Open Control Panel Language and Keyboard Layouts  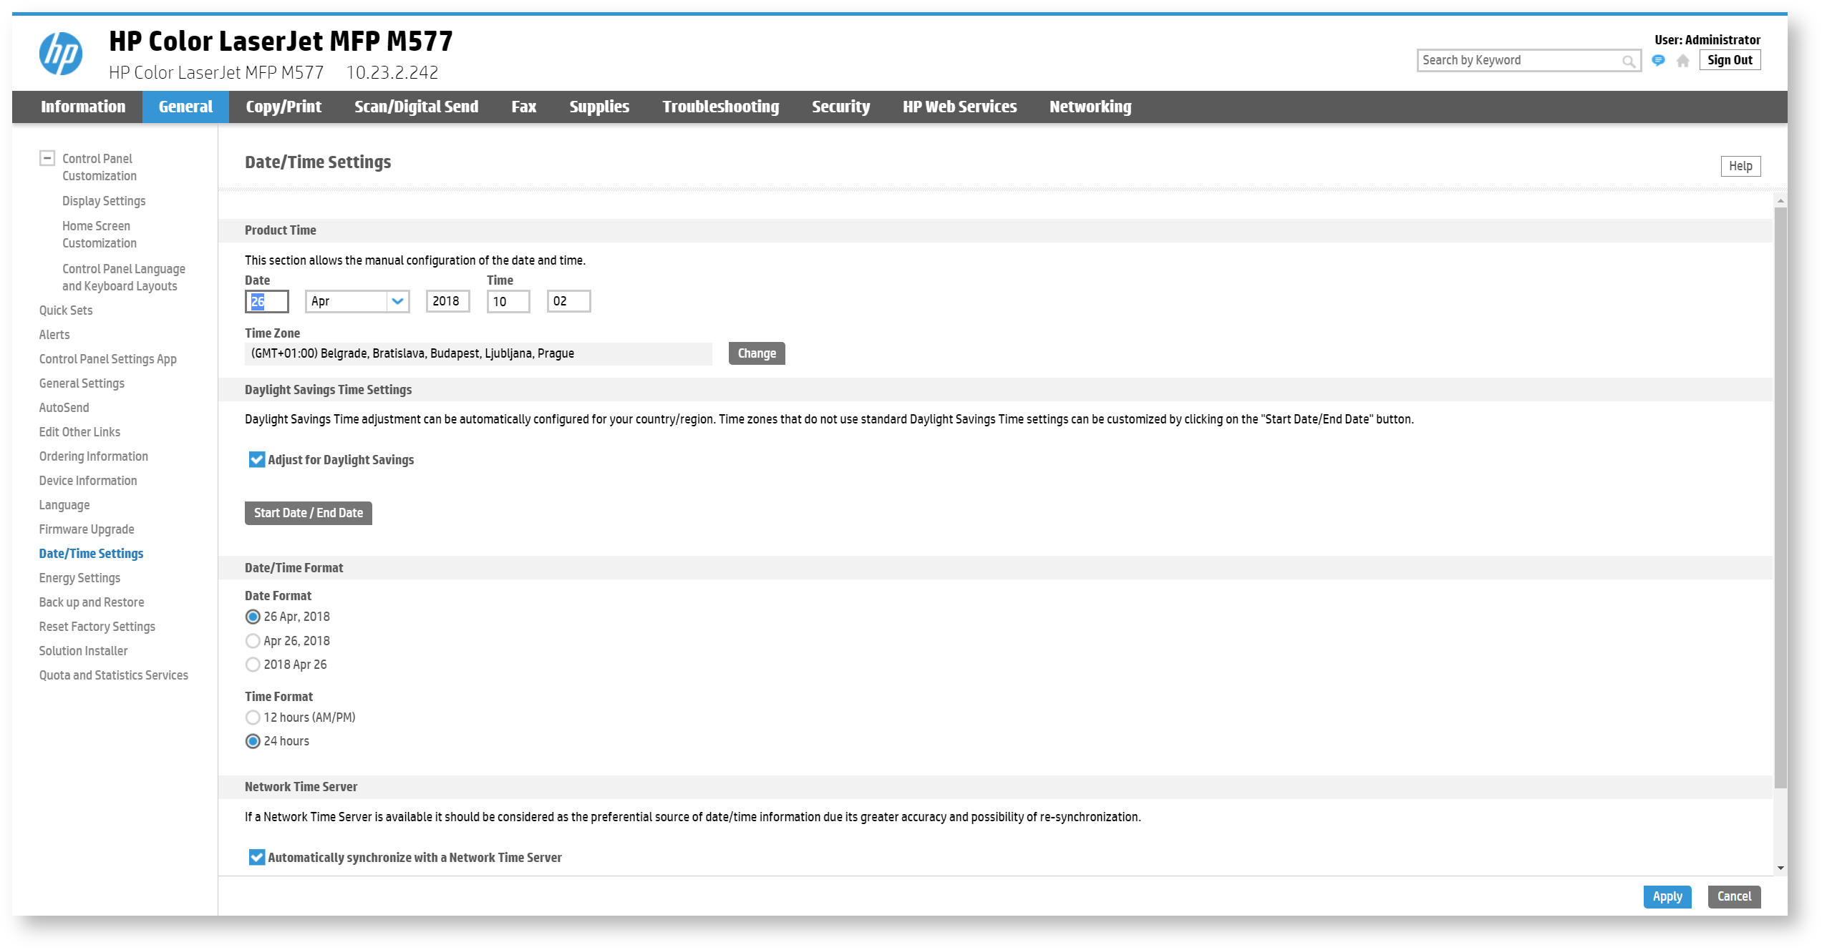(124, 278)
